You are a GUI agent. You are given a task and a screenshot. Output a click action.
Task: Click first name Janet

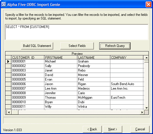(61, 70)
